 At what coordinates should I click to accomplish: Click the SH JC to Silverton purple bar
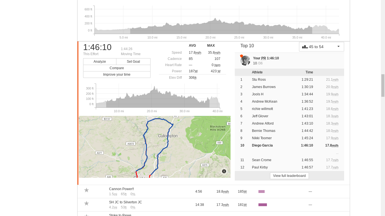263,205
